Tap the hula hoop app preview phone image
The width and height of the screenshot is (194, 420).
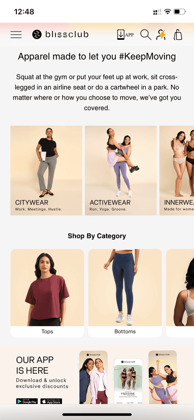click(x=163, y=377)
